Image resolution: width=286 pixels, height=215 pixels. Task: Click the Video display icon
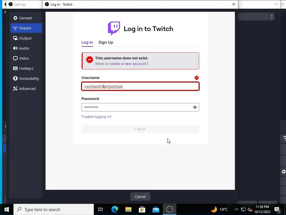15,58
